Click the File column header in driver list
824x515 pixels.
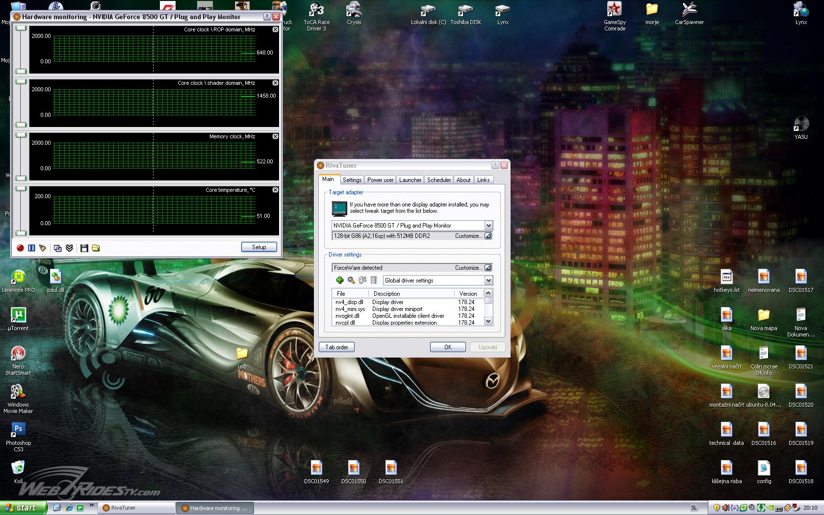[x=351, y=293]
